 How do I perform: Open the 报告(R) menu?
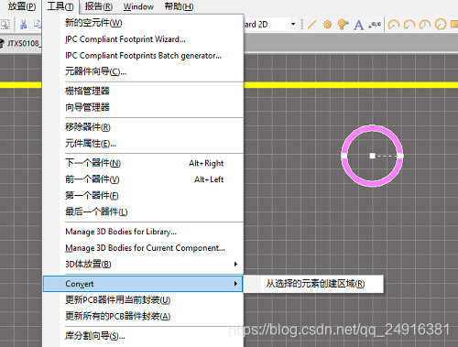click(99, 6)
